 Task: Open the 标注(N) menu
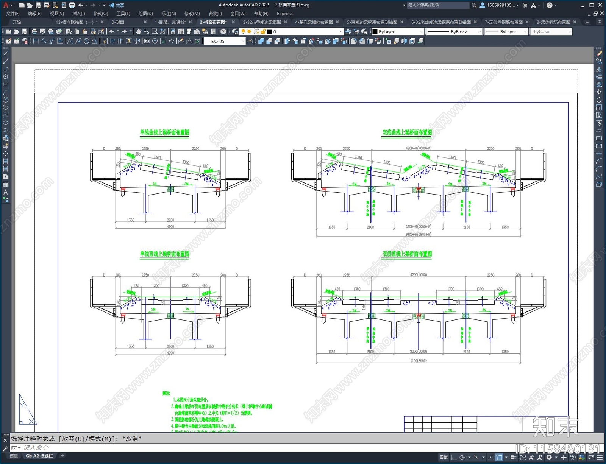click(169, 14)
